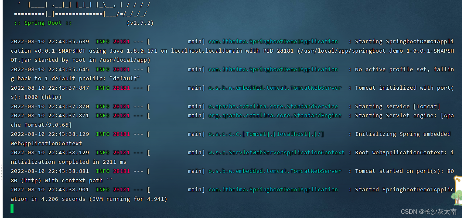This screenshot has height=218, width=462.
Task: Click message 'Tomcat started on port(s): 80'
Action: [x=404, y=171]
